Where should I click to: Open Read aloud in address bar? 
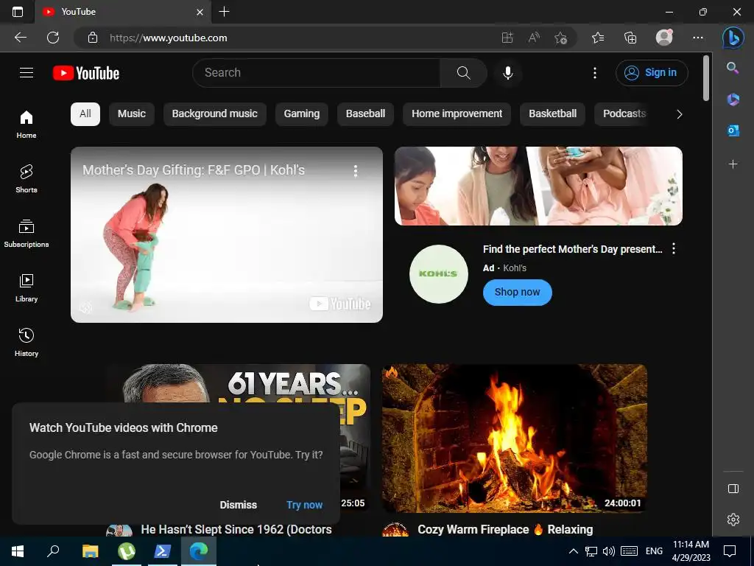coord(534,38)
